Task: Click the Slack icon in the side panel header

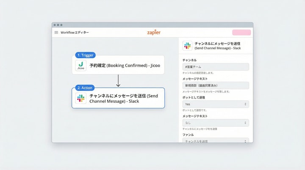Action: coord(187,46)
